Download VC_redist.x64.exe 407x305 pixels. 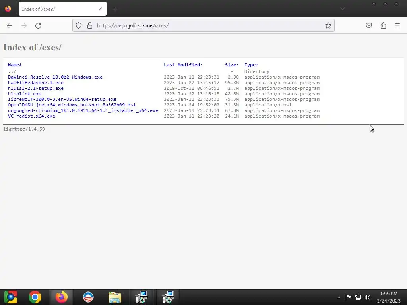coord(31,116)
